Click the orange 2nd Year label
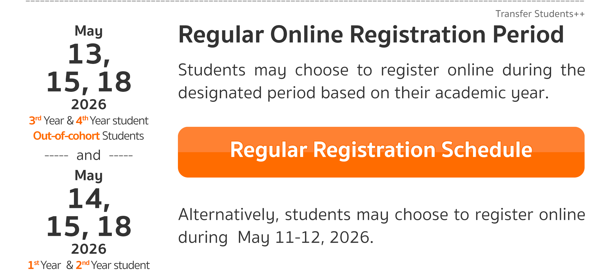 [82, 265]
